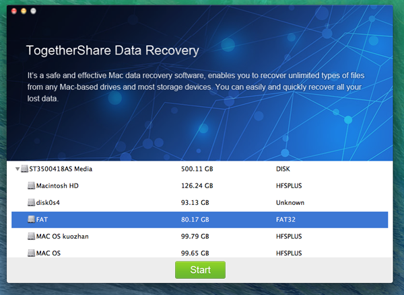Click the drive icon beside 99.65 GB

pyautogui.click(x=31, y=253)
